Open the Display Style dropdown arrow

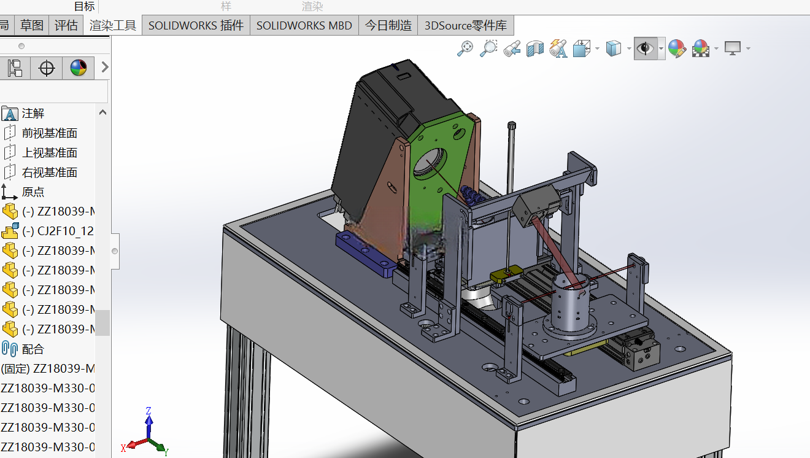tap(629, 49)
